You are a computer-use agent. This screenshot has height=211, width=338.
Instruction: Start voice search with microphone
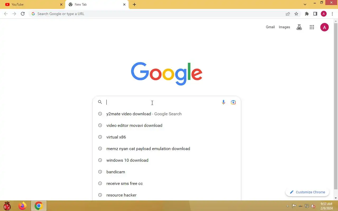click(x=223, y=102)
